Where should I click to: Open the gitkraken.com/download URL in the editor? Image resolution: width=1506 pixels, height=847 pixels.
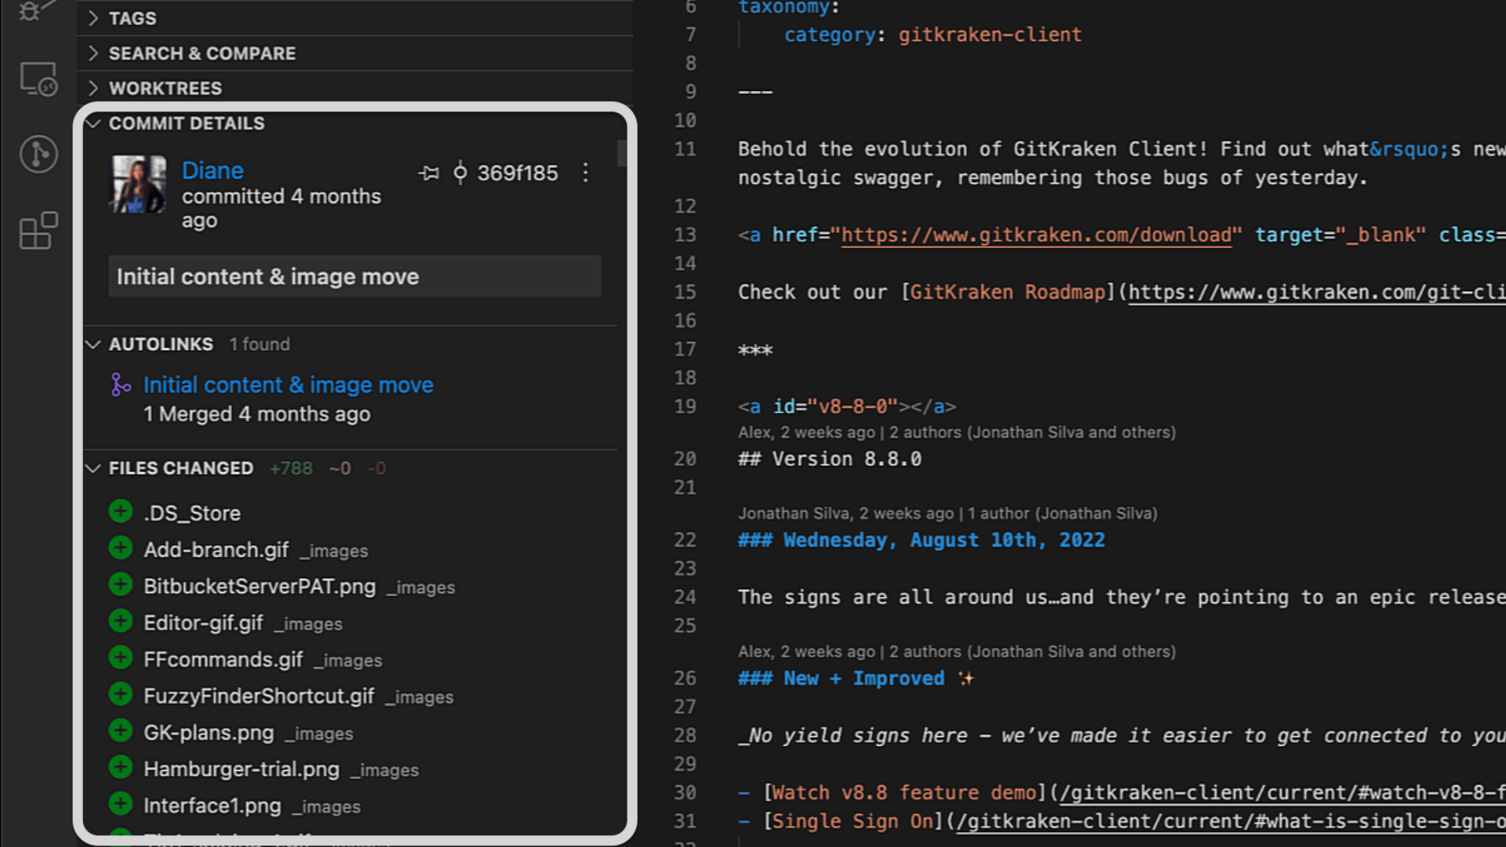1035,234
